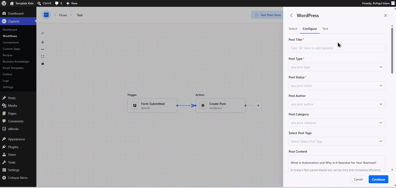The height and width of the screenshot is (188, 396).
Task: Open Recipes in Zaplane submenu
Action: pyautogui.click(x=7, y=55)
